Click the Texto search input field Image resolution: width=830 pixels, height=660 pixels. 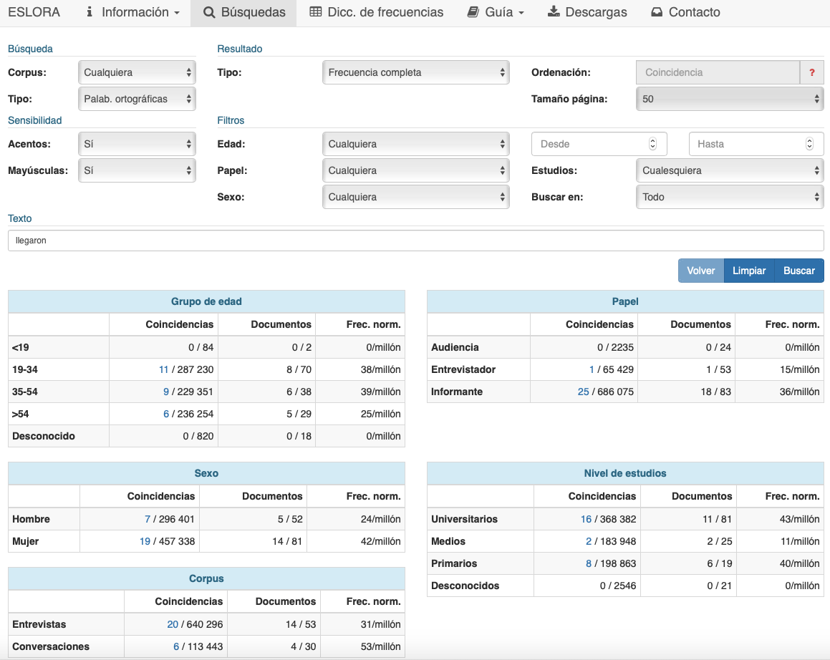point(415,241)
